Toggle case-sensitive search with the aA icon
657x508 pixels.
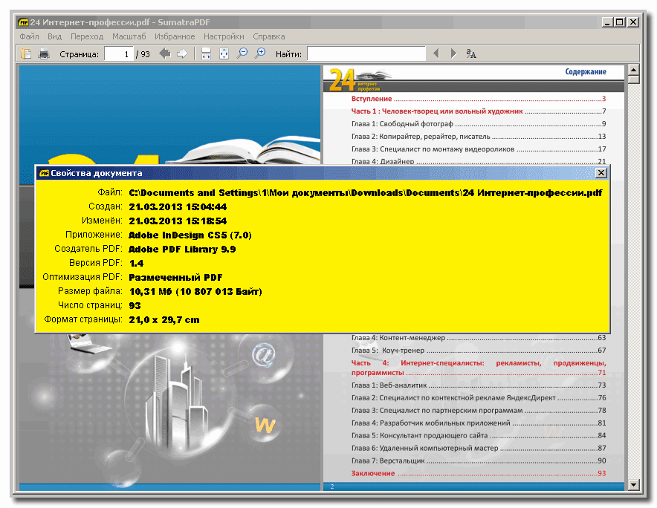pyautogui.click(x=470, y=53)
